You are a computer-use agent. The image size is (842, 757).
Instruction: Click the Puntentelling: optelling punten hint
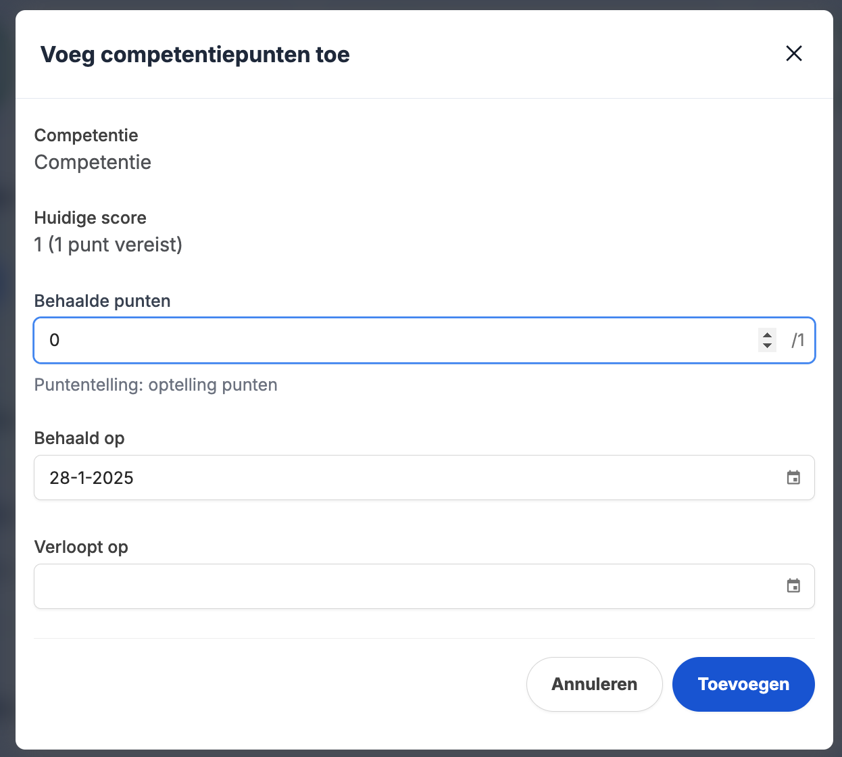[155, 385]
